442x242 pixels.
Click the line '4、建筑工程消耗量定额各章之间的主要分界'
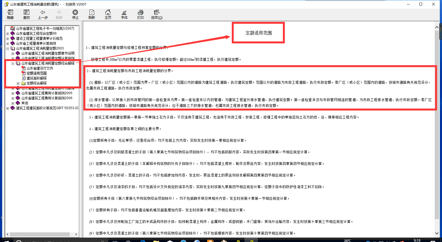coord(125,129)
